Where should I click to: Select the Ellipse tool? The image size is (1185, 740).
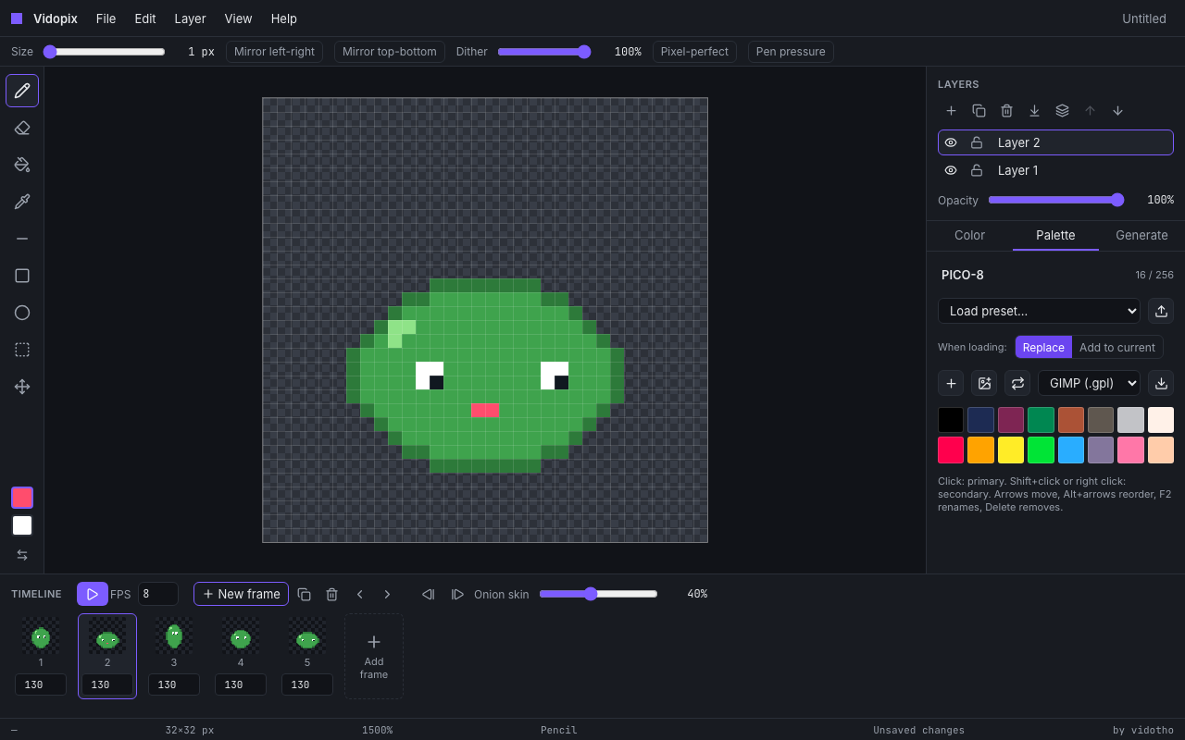22,313
